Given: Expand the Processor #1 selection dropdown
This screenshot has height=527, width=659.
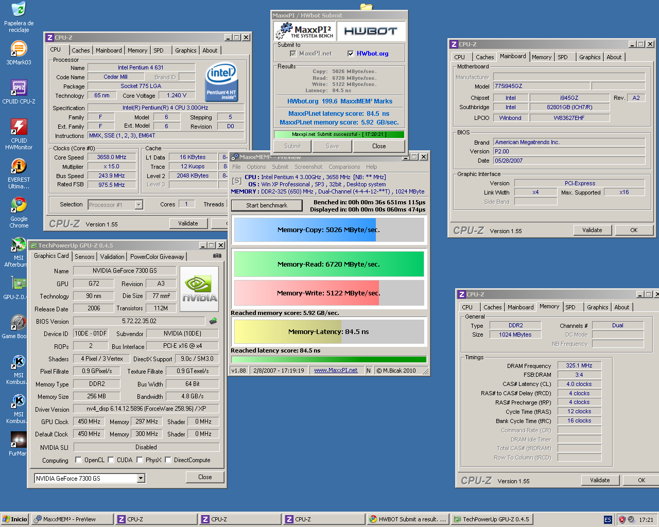Looking at the screenshot, I should click(138, 205).
